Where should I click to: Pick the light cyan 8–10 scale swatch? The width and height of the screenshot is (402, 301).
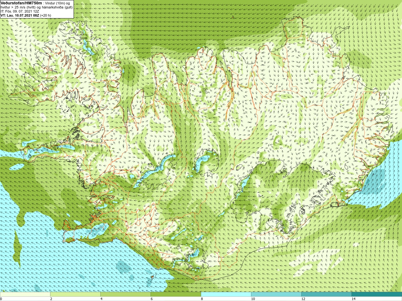point(226,294)
